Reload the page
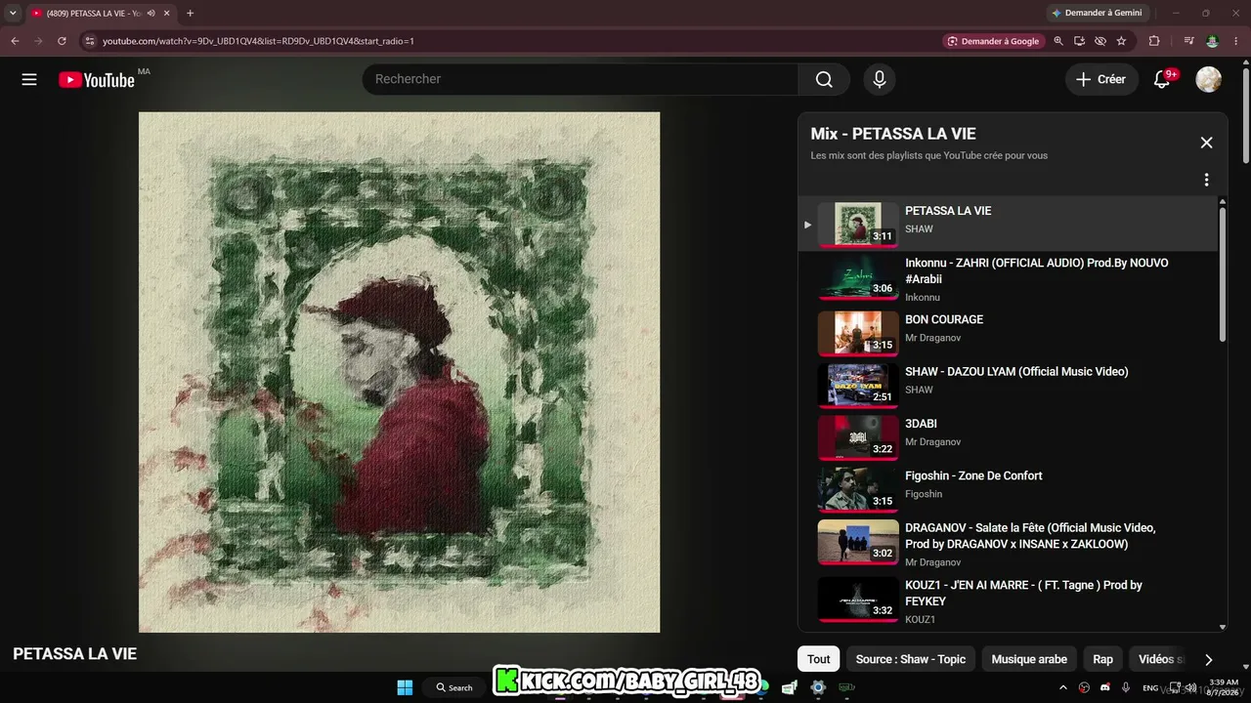Image resolution: width=1251 pixels, height=703 pixels. (x=62, y=41)
